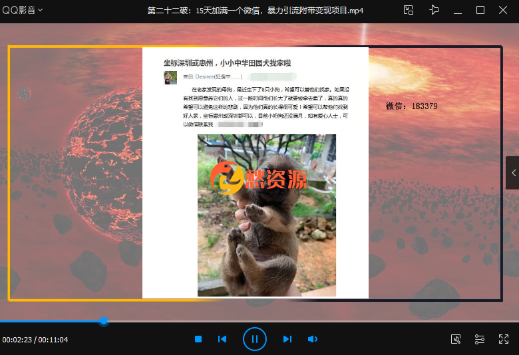
Task: Click the post headline 坐标深圳或惠州
Action: 227,63
